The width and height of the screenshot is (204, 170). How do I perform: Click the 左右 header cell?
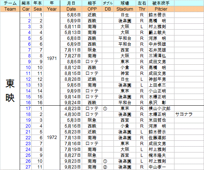(142, 3)
